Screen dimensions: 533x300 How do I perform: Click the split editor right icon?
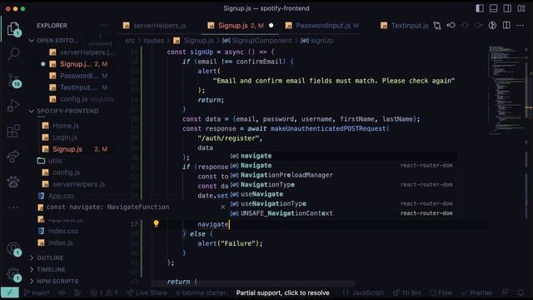click(x=506, y=26)
